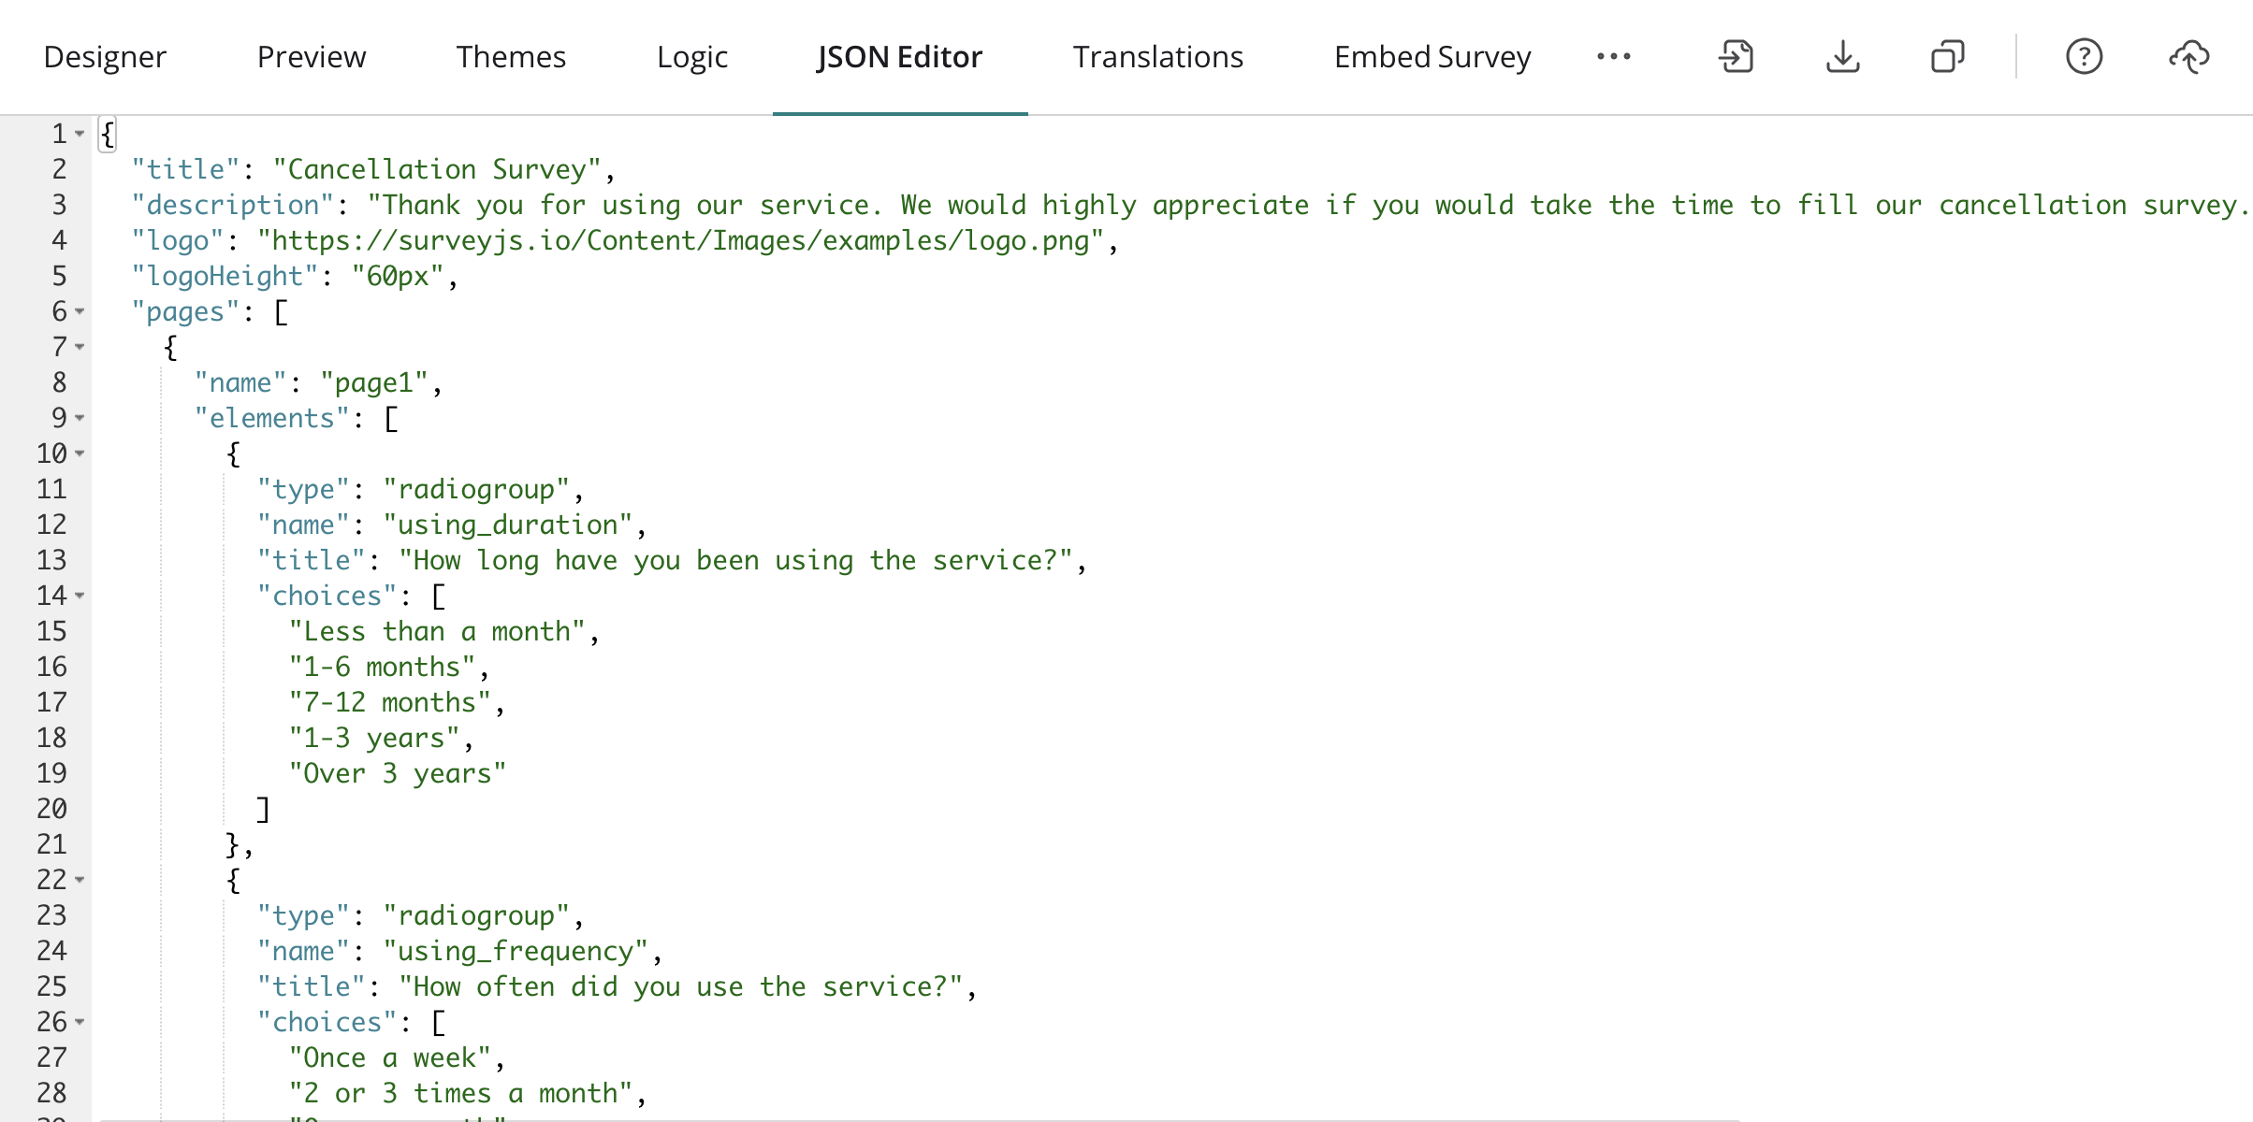The height and width of the screenshot is (1122, 2253).
Task: Click the "Over 3 years" choice
Action: [398, 773]
